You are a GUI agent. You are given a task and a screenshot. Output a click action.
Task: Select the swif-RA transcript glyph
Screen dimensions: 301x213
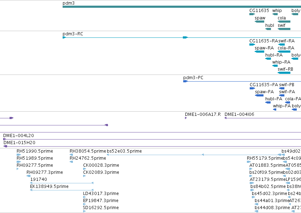click(x=282, y=45)
